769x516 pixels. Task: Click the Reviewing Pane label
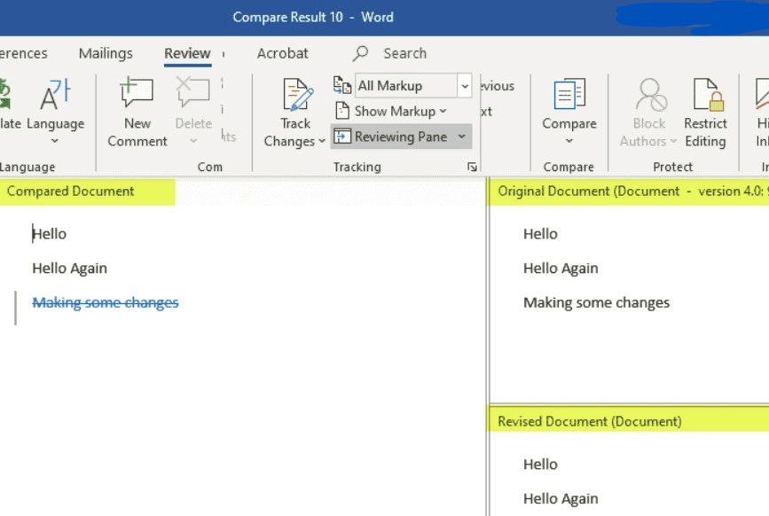click(x=401, y=137)
